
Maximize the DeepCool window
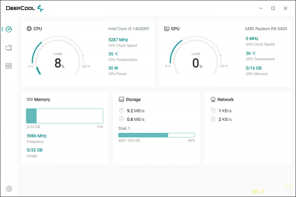pyautogui.click(x=273, y=8)
